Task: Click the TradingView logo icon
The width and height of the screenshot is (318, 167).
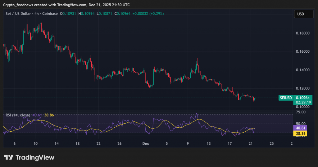Action: (8, 157)
